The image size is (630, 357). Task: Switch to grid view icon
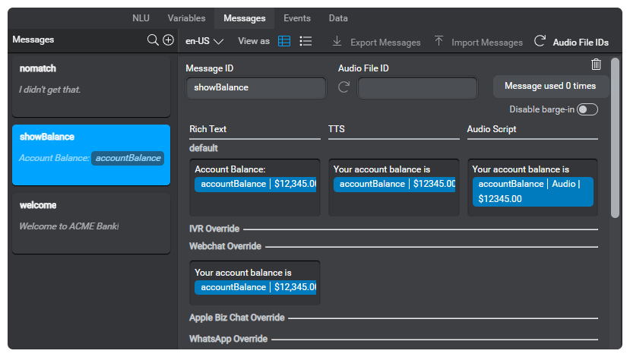point(284,41)
